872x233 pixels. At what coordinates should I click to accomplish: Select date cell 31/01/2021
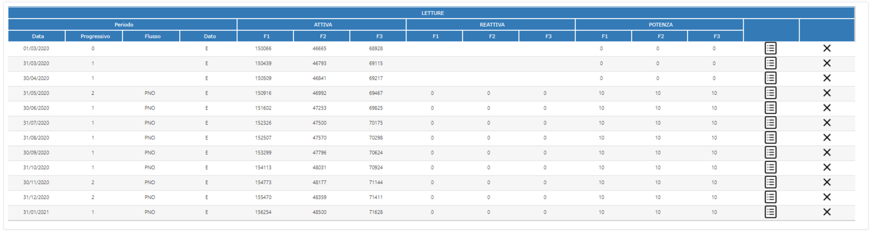pos(36,212)
